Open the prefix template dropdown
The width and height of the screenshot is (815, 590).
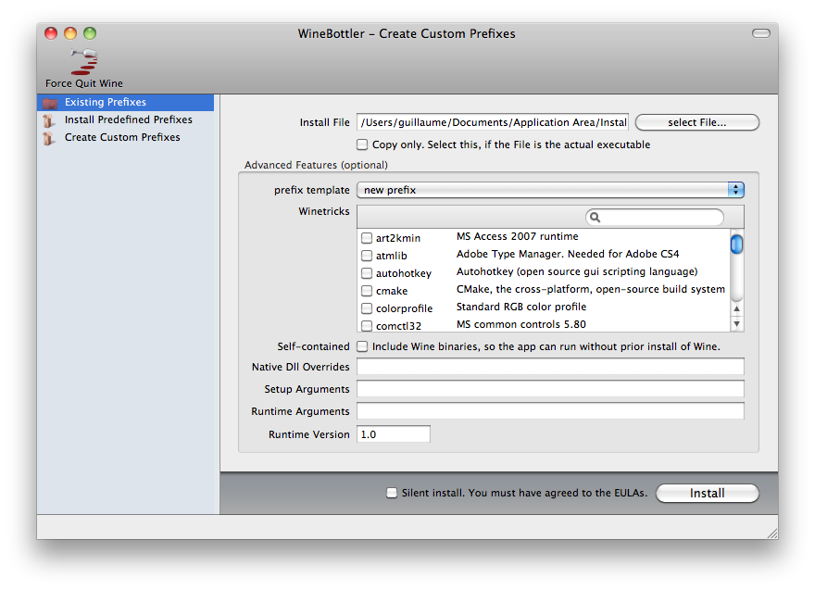click(550, 190)
